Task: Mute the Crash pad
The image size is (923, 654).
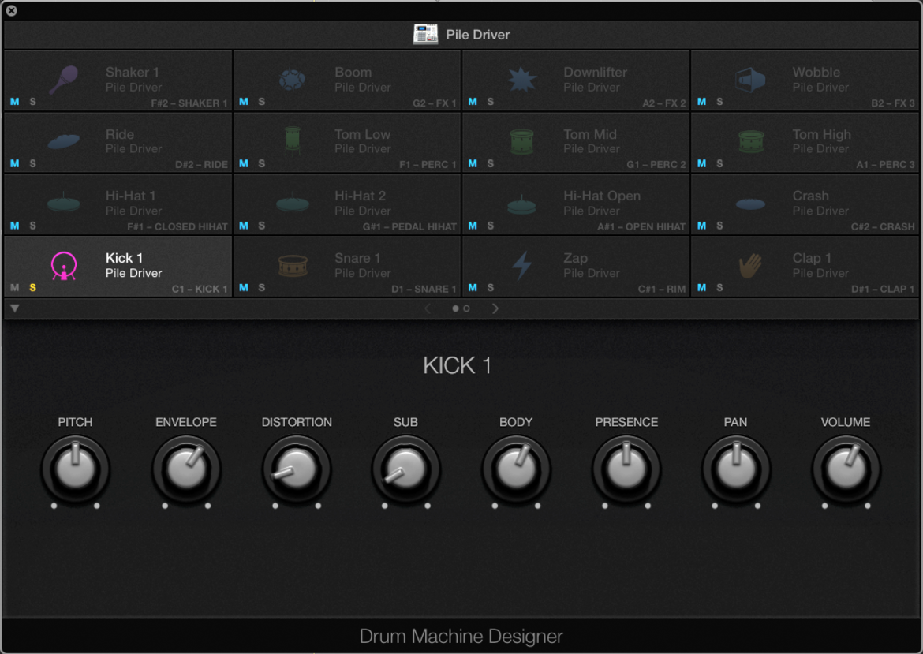Action: click(701, 226)
